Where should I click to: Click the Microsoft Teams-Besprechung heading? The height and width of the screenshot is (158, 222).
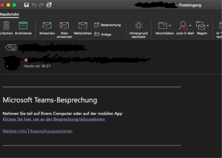coord(50,100)
